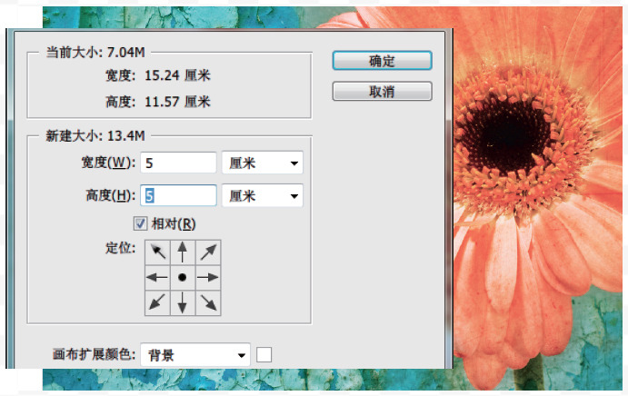Click the flower's dark center in image
The width and height of the screenshot is (628, 396).
(511, 134)
